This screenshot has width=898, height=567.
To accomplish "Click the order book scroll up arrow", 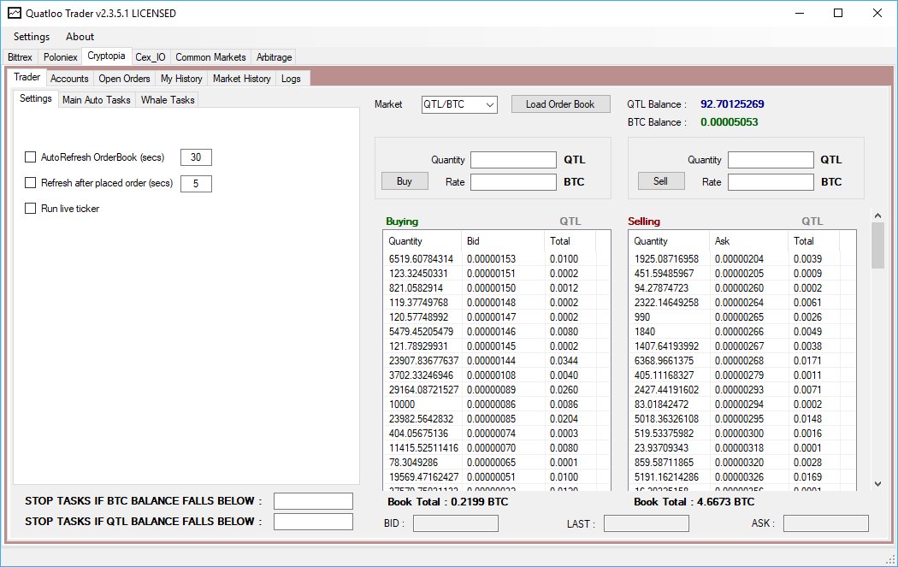I will point(877,216).
